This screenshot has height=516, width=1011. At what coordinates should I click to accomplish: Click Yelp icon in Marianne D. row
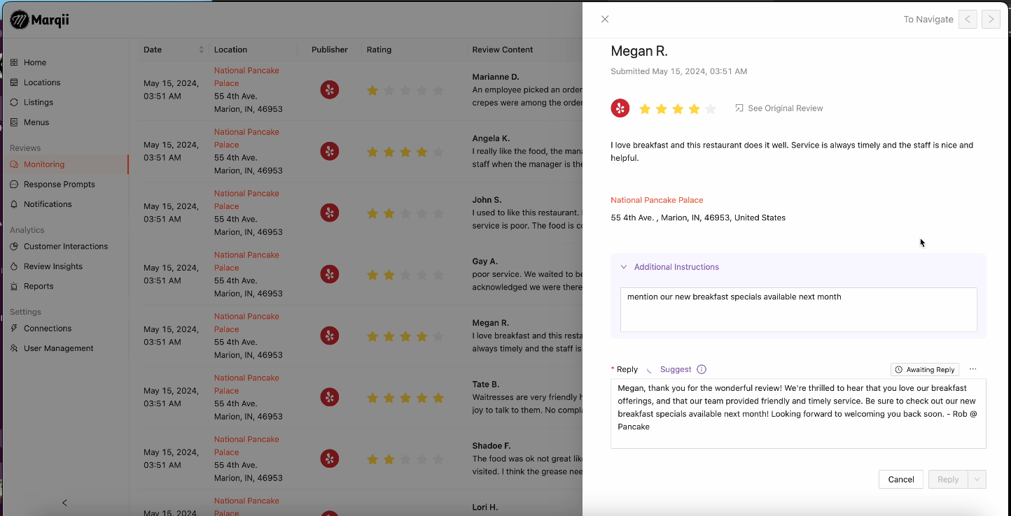330,89
